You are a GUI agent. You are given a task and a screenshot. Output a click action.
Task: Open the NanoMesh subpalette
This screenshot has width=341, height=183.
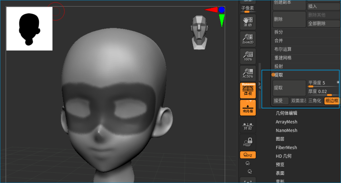click(x=286, y=131)
